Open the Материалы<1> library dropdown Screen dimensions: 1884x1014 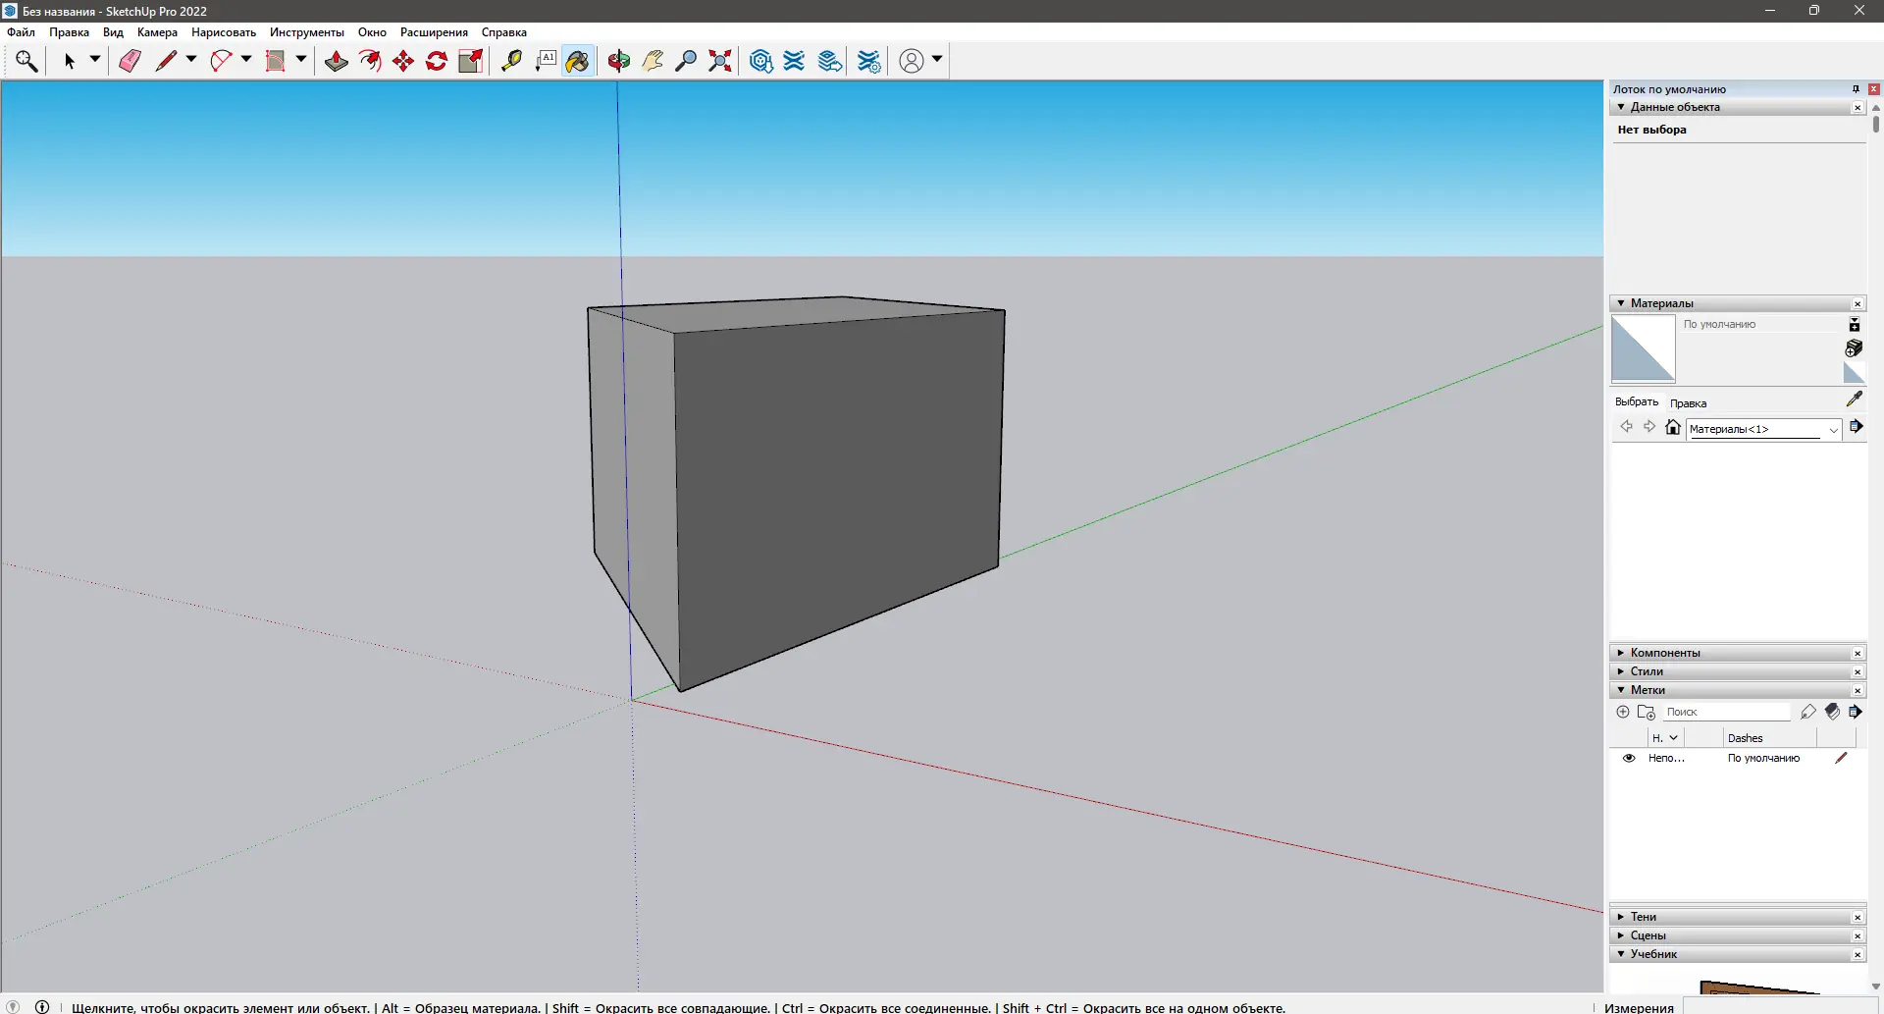tap(1833, 430)
